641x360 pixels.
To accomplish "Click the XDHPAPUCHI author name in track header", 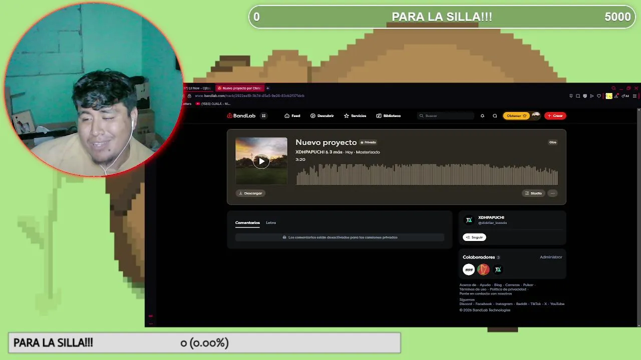I will tap(310, 152).
